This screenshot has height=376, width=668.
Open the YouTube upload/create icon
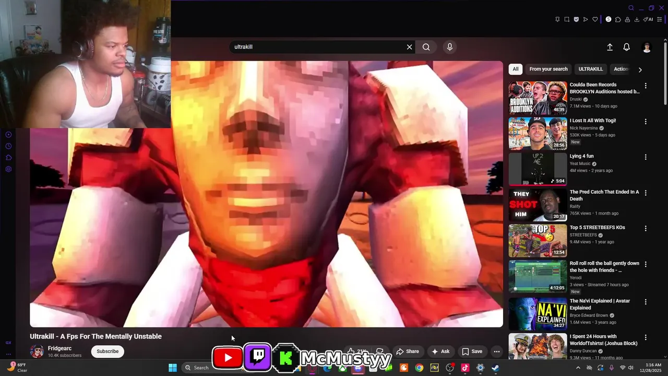point(610,47)
